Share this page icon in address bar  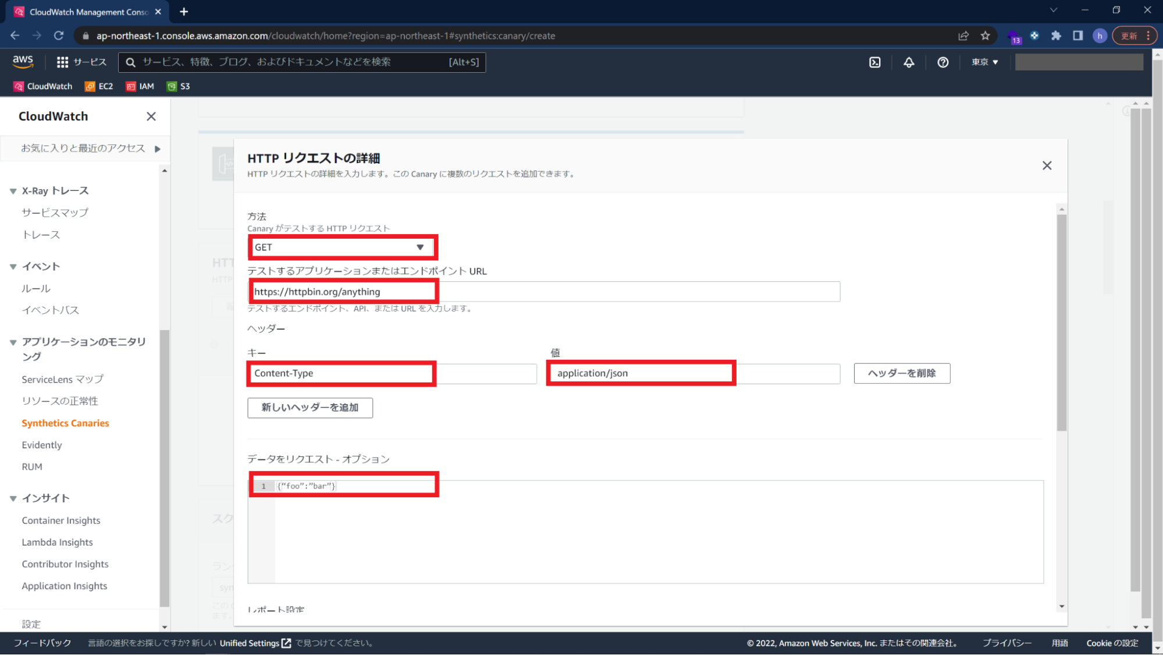[963, 36]
